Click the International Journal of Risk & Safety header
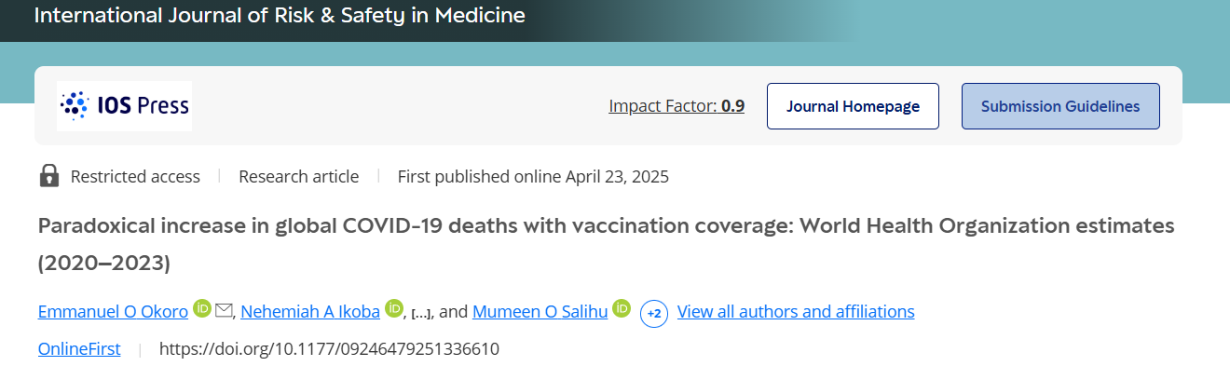Image resolution: width=1230 pixels, height=366 pixels. (x=280, y=16)
